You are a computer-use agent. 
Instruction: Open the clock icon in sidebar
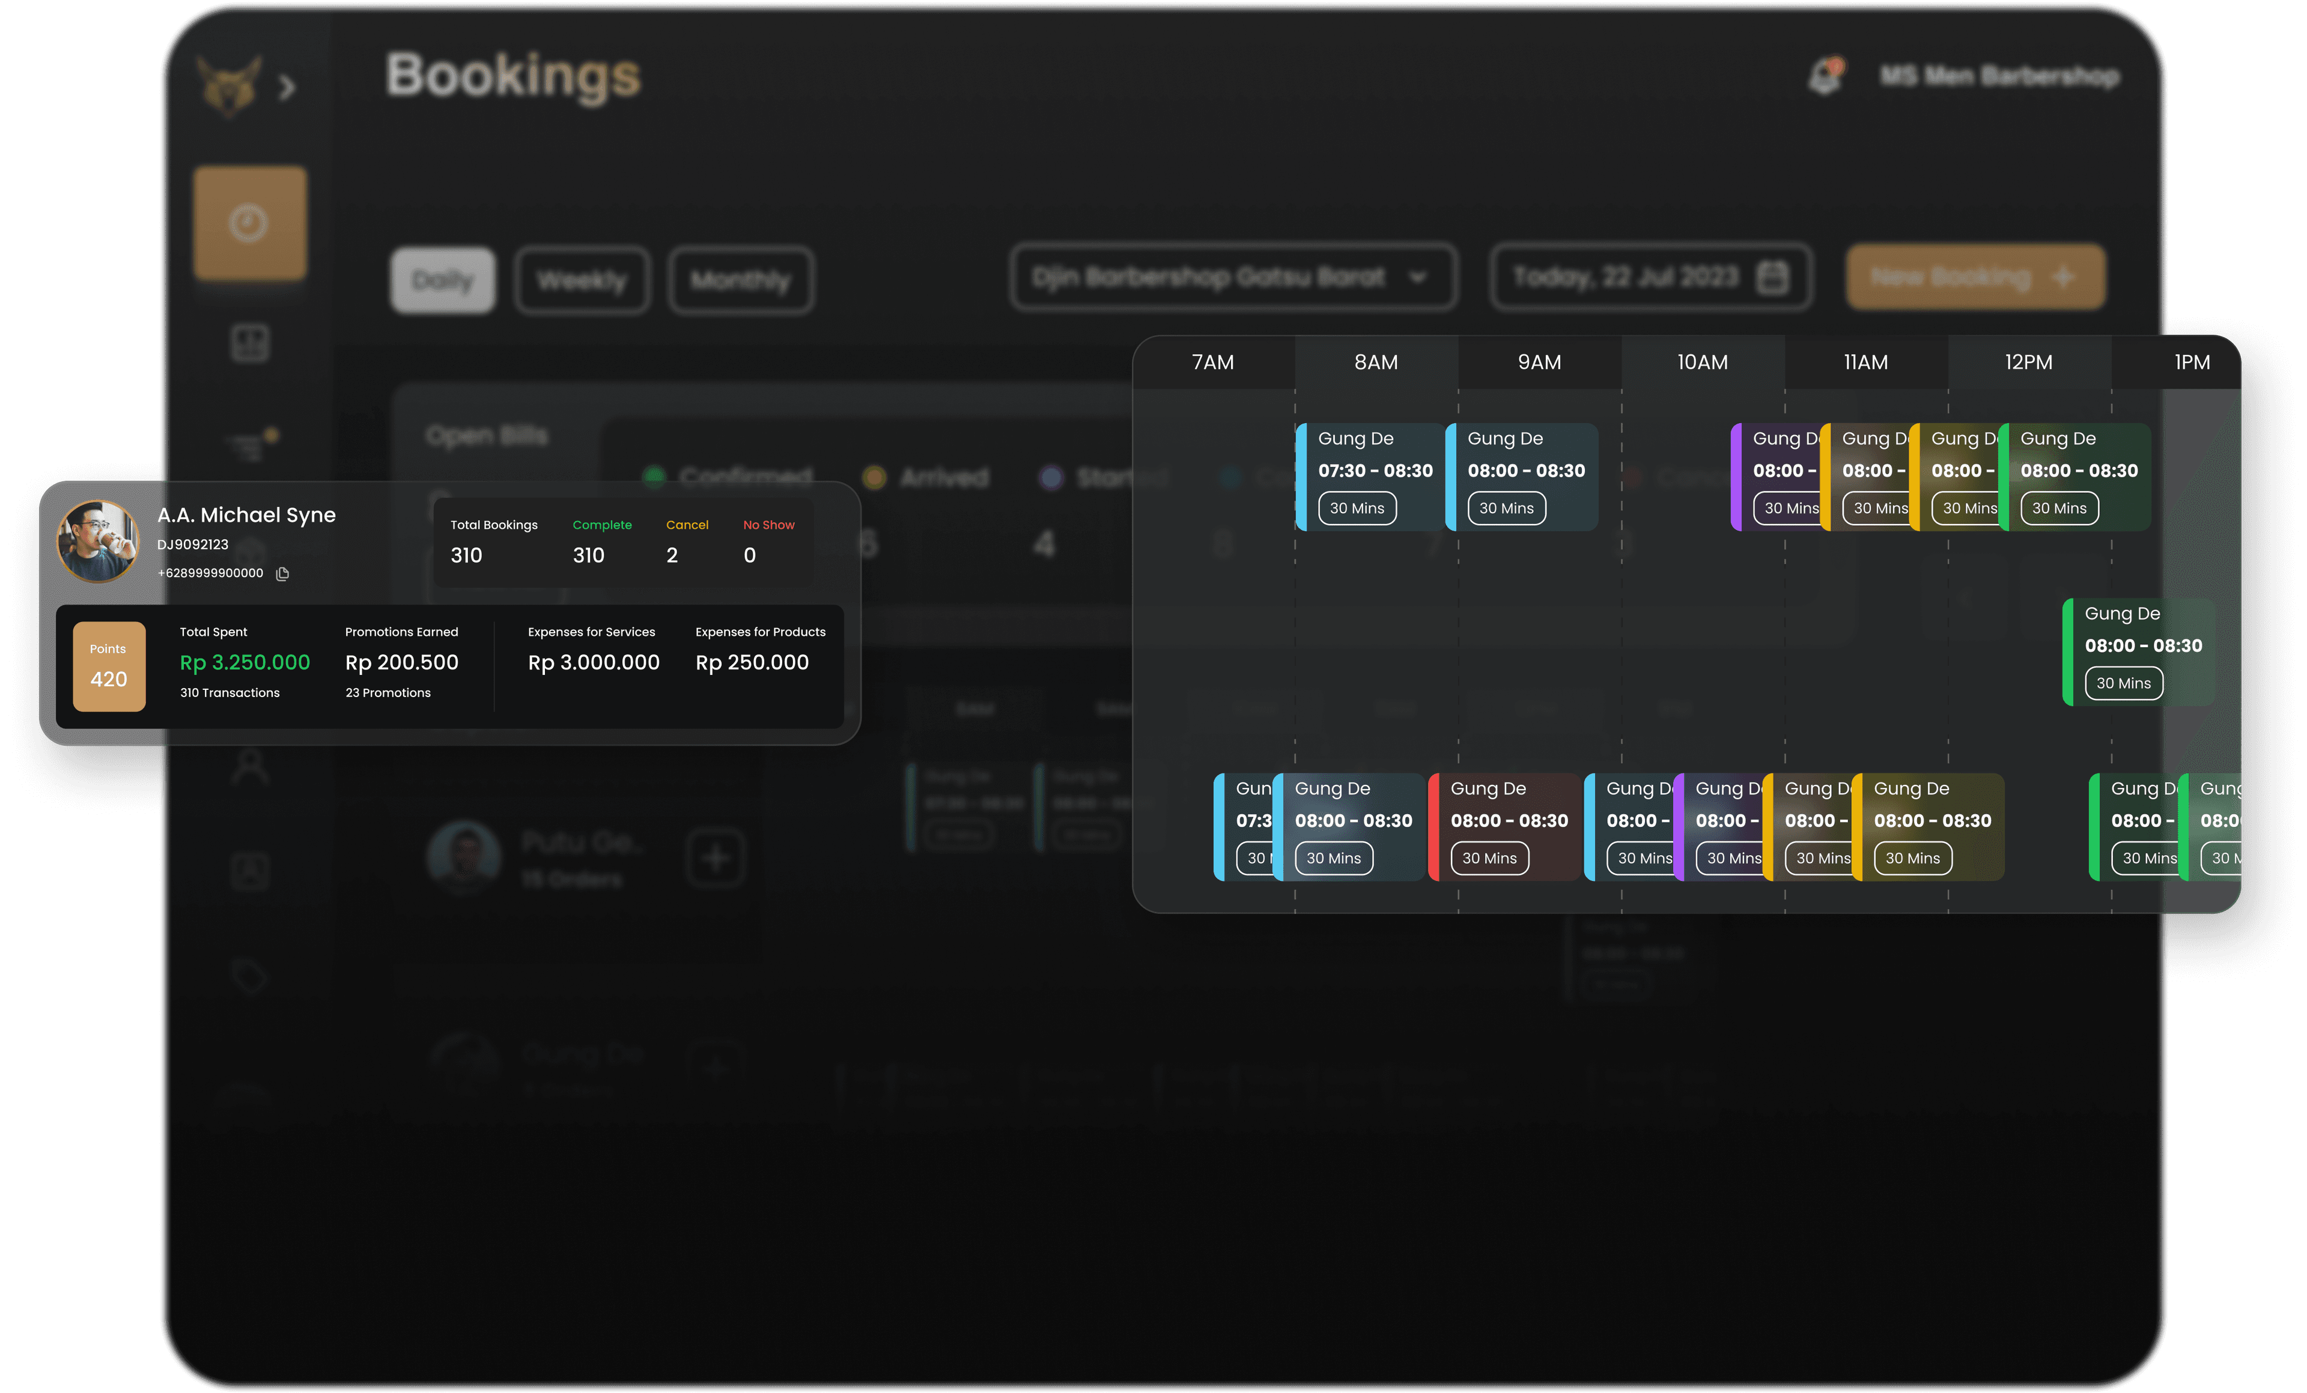249,223
